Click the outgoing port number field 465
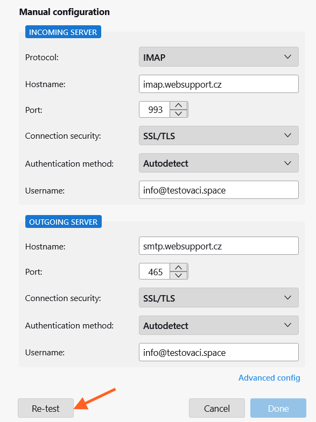Viewport: 316px width, 422px height. [155, 271]
